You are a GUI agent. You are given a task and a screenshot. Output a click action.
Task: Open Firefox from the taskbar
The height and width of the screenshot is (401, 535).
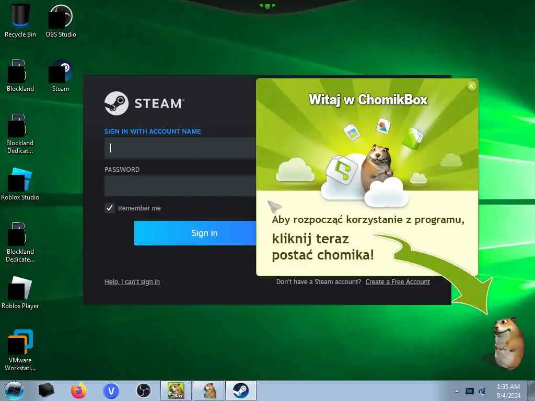tap(78, 391)
